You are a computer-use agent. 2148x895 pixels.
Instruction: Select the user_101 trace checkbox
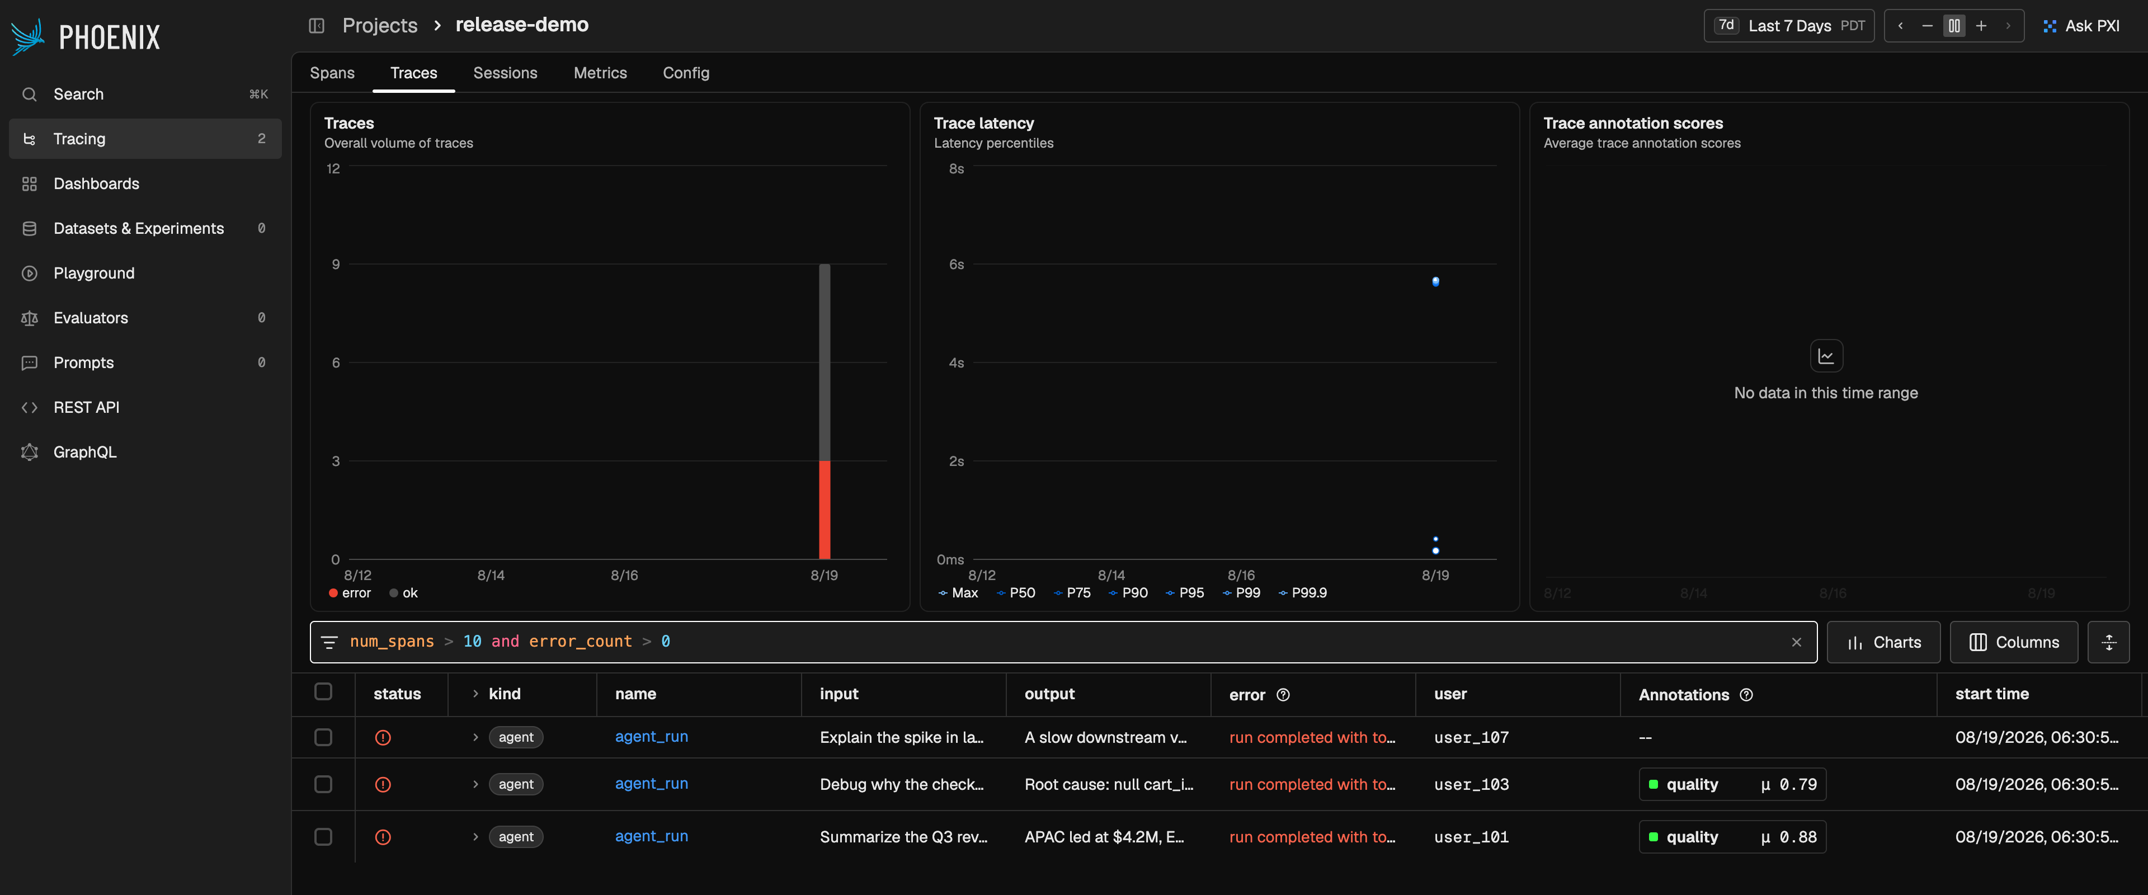323,837
